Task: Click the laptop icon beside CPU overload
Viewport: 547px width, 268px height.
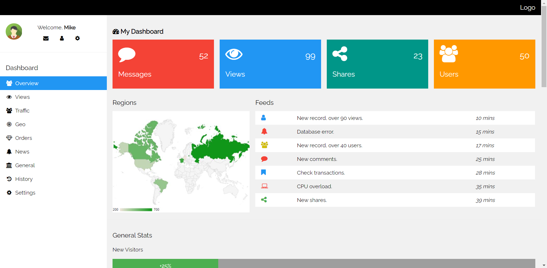Action: click(x=264, y=186)
